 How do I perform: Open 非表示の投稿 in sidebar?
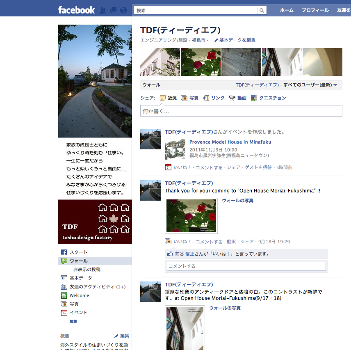click(x=87, y=270)
